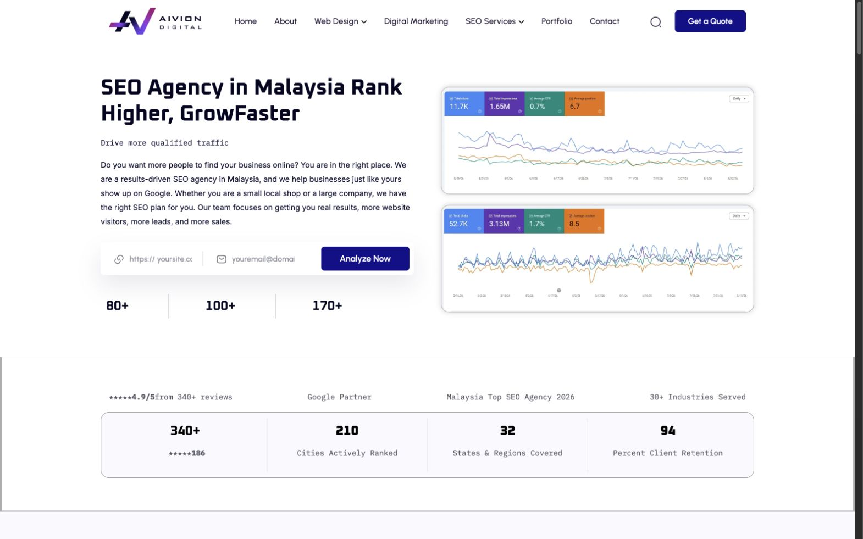863x539 pixels.
Task: Click the Analyze Now button
Action: pyautogui.click(x=365, y=259)
